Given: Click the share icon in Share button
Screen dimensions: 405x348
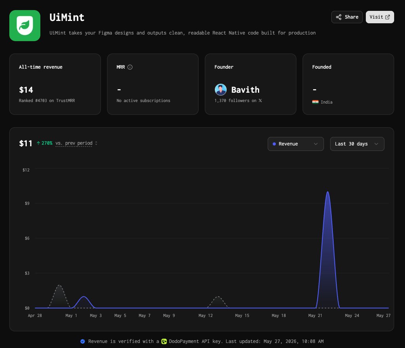Looking at the screenshot, I should pyautogui.click(x=339, y=17).
